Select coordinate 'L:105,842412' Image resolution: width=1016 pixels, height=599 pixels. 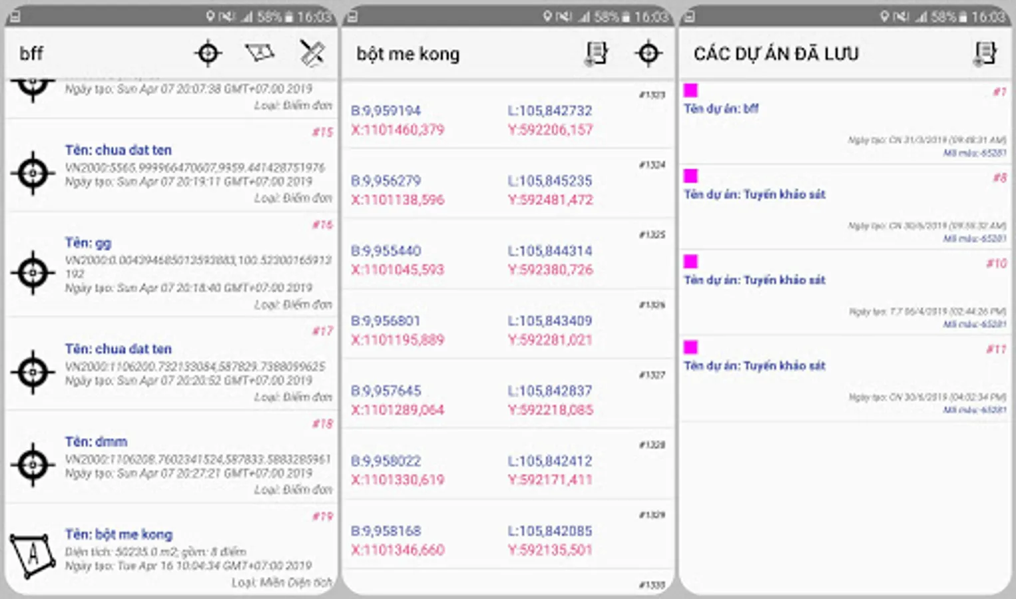coord(549,461)
